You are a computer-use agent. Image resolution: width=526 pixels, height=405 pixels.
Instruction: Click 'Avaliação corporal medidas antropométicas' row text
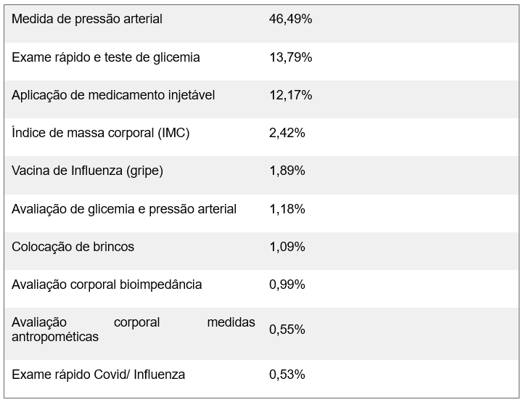pos(133,330)
